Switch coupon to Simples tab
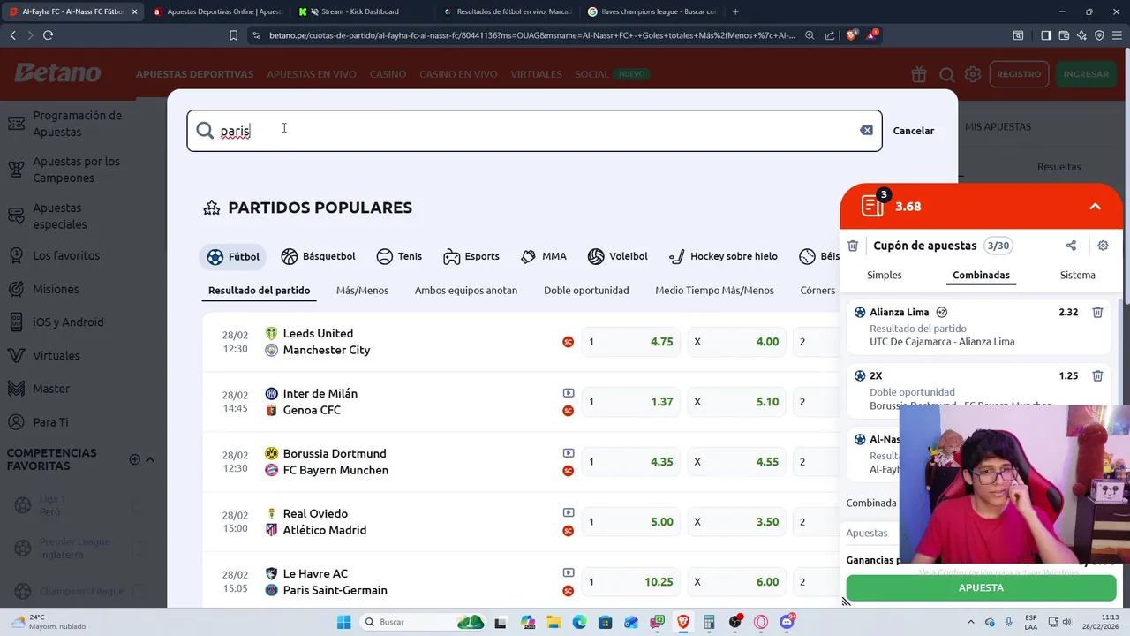Viewport: 1130px width, 636px height. pos(884,276)
